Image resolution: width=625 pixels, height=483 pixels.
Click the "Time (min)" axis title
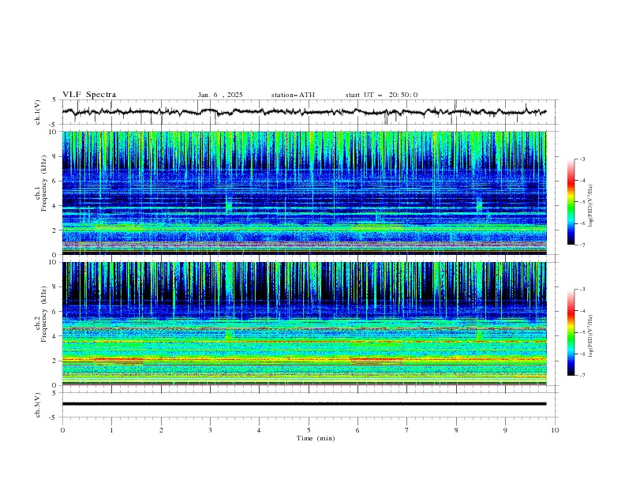[x=316, y=438]
